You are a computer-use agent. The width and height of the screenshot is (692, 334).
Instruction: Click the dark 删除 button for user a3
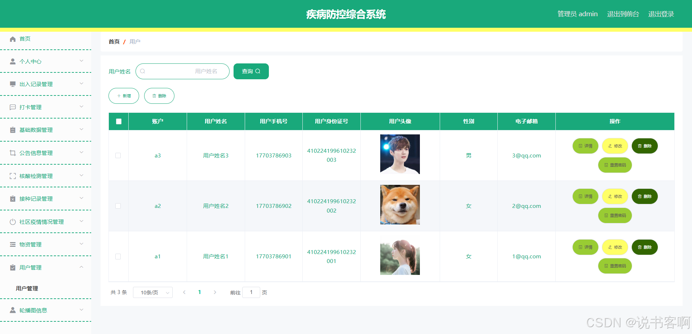tap(644, 146)
